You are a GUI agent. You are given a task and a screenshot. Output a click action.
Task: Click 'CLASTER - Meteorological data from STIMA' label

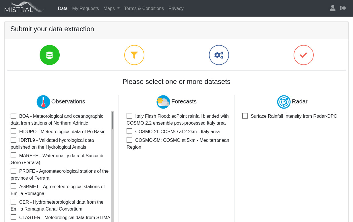pos(65,218)
